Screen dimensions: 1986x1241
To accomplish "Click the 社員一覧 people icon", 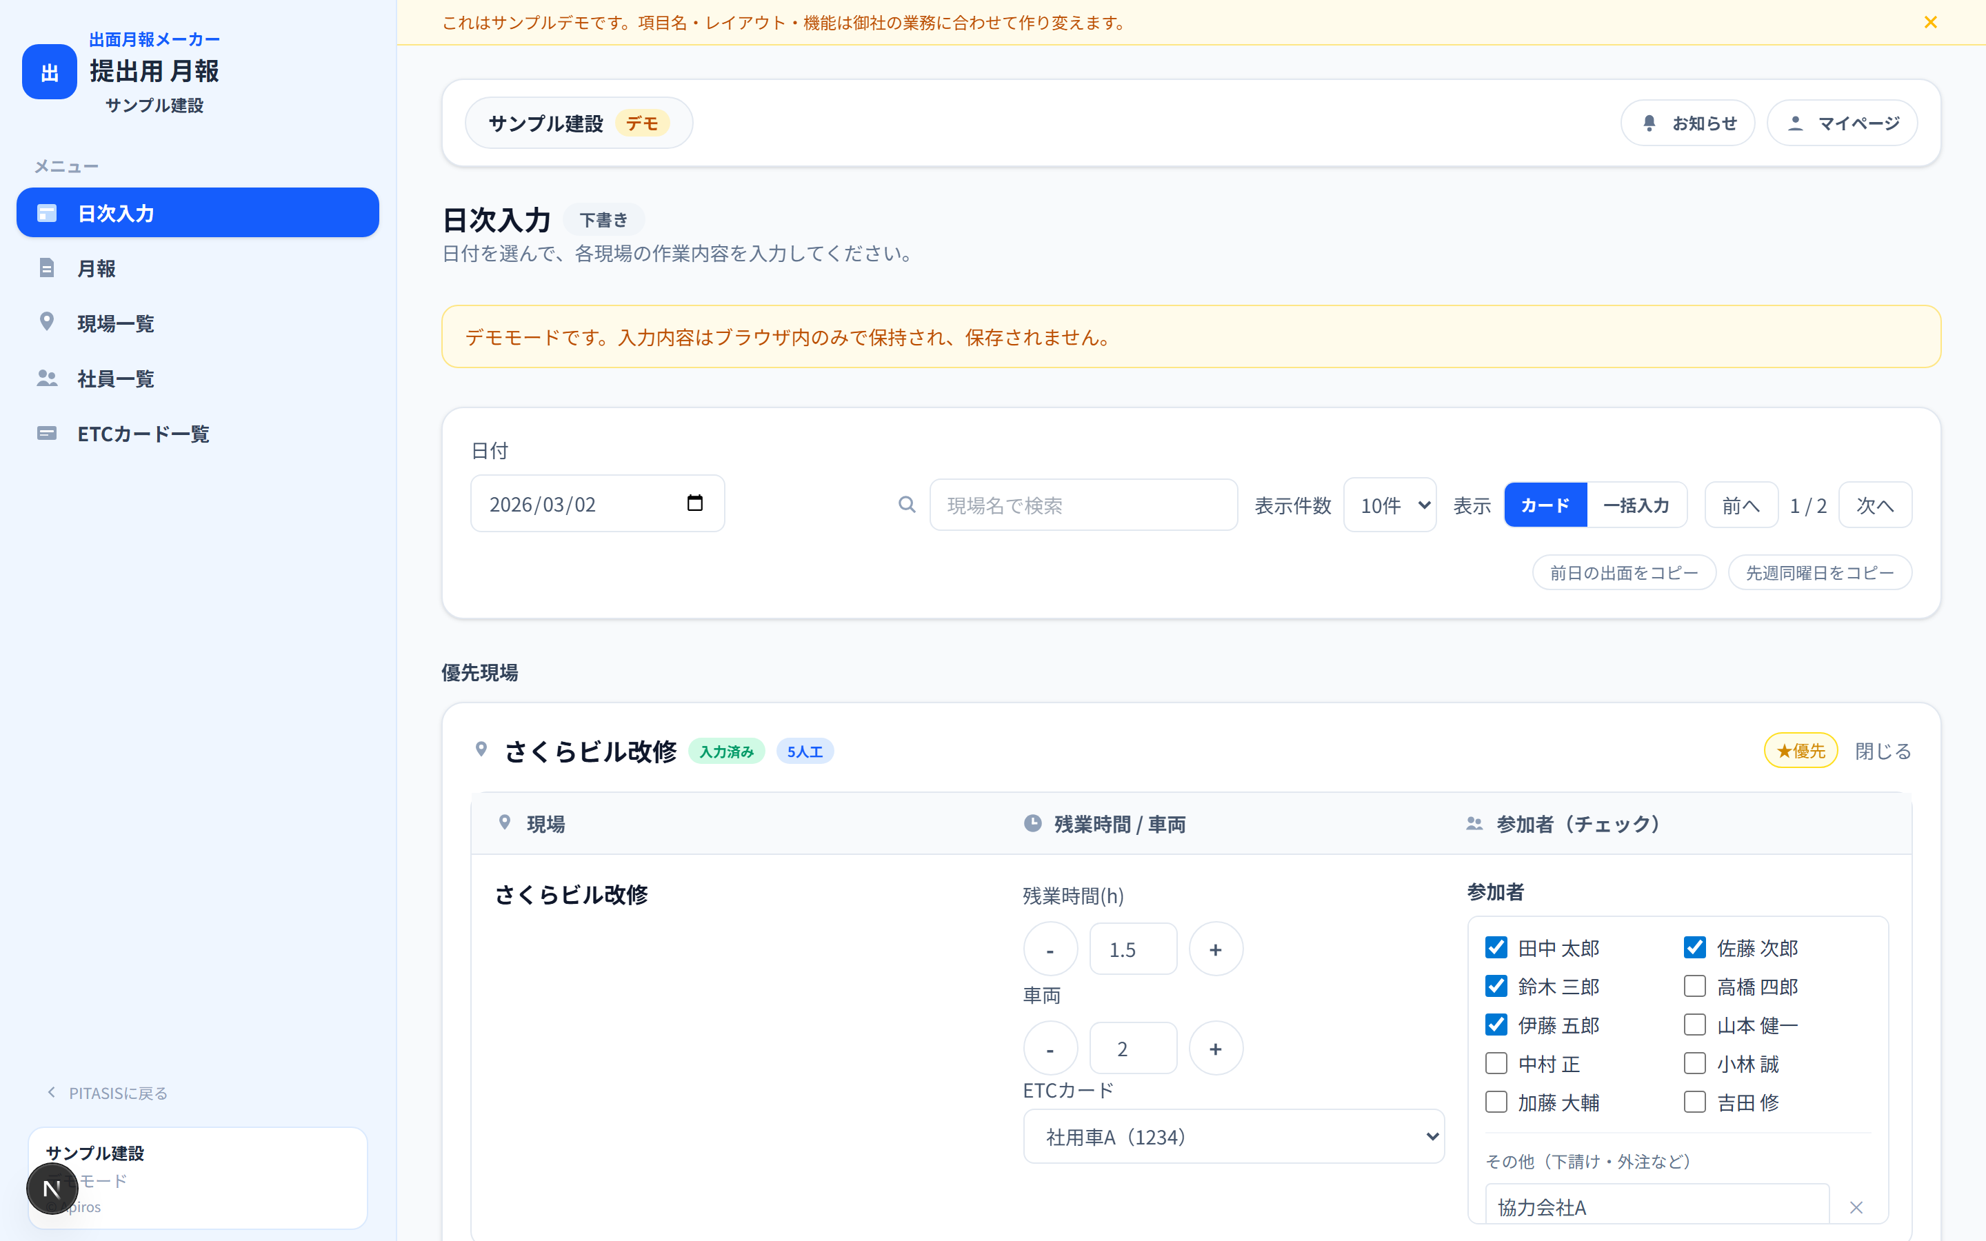I will 47,378.
